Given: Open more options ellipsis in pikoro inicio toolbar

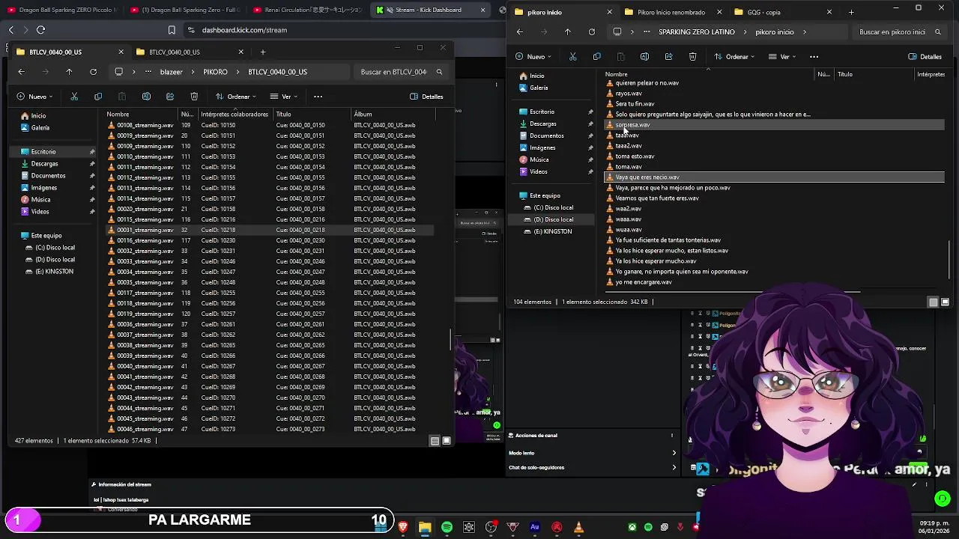Looking at the screenshot, I should [814, 57].
